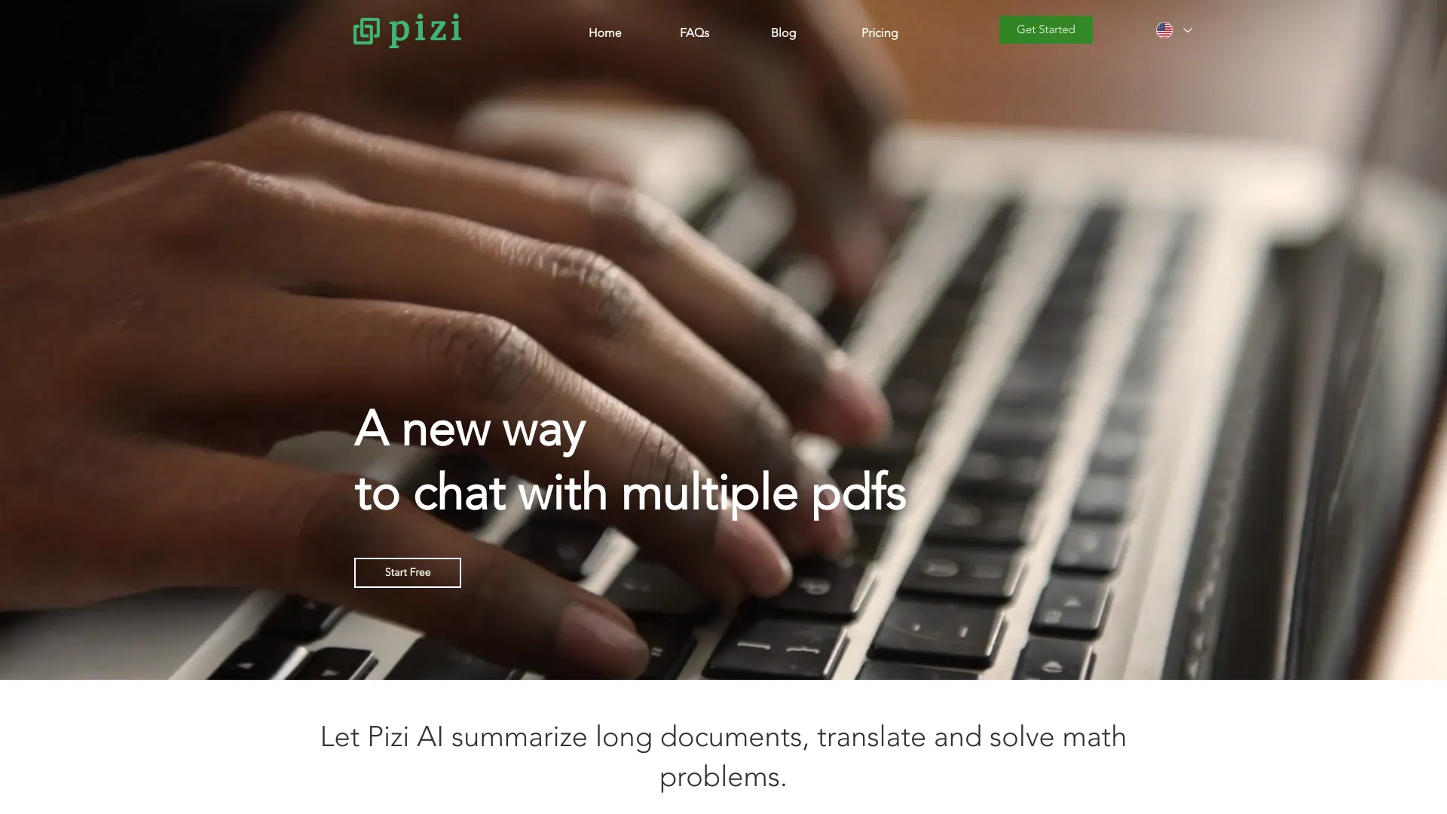Click the language selector flag icon
The width and height of the screenshot is (1447, 814).
point(1164,30)
